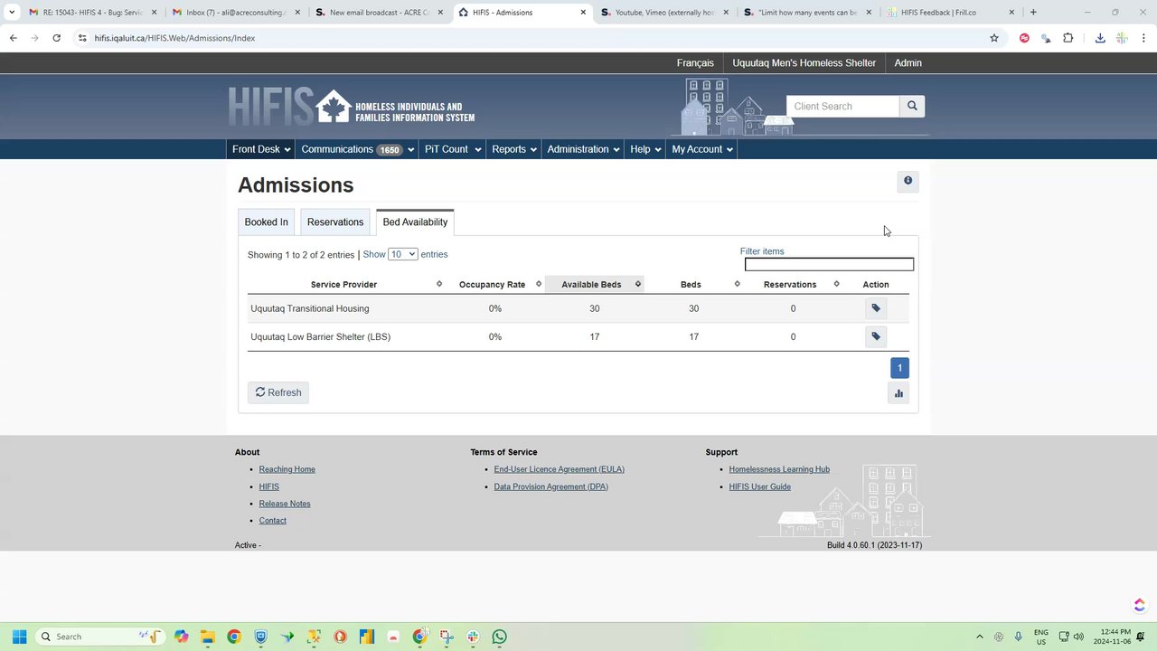
Task: Switch language to Français
Action: 695,63
